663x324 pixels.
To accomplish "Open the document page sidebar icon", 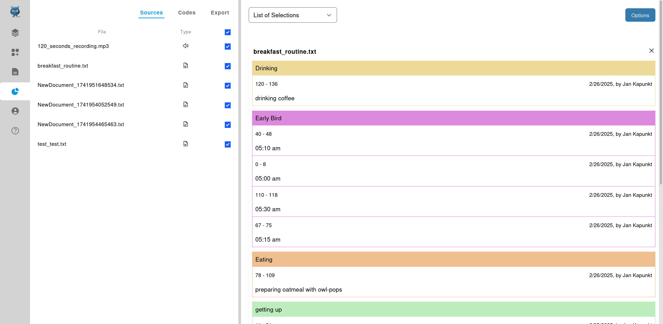I will [x=15, y=72].
